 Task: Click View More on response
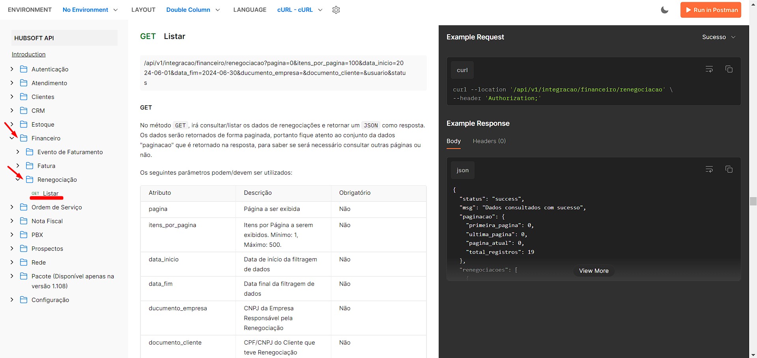[594, 271]
